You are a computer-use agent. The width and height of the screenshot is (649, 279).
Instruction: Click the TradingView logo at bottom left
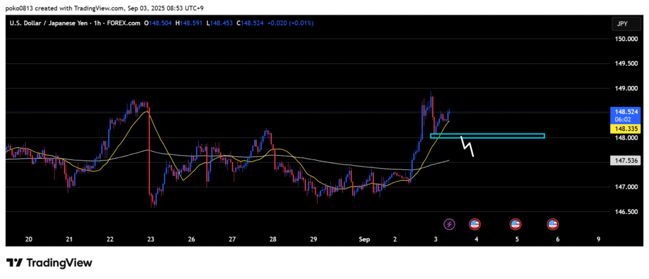click(49, 263)
